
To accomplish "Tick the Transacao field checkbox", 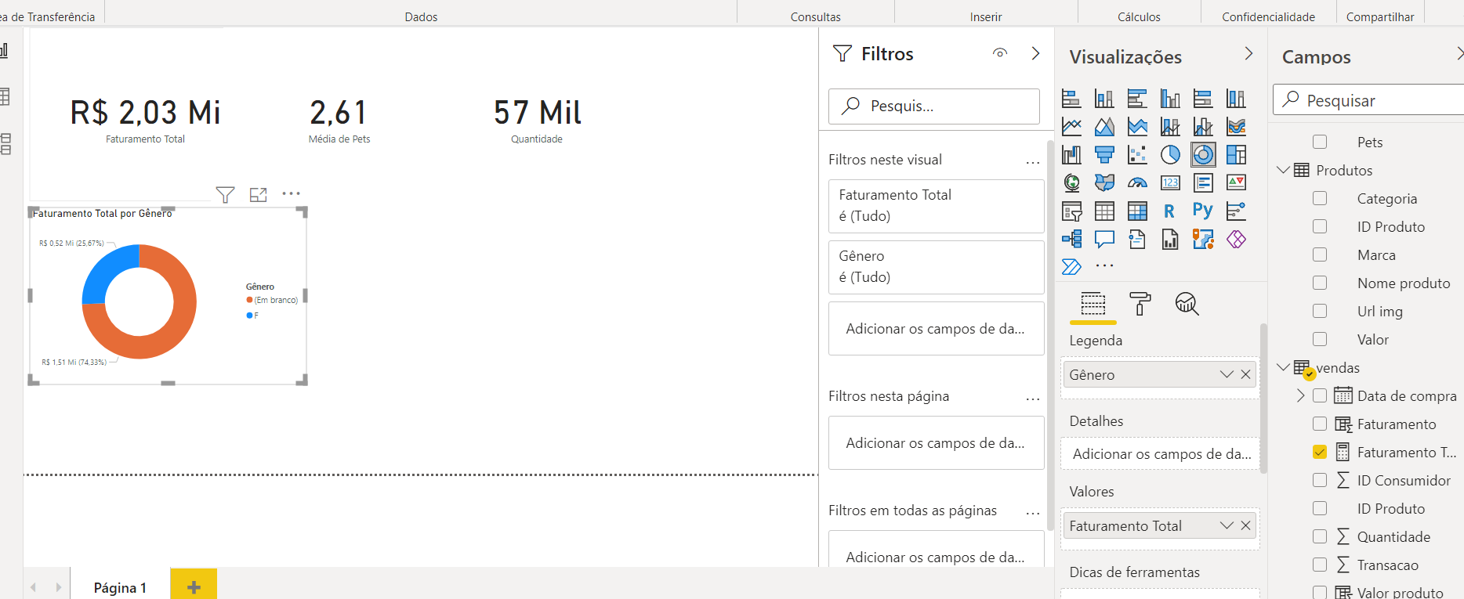I will point(1320,565).
